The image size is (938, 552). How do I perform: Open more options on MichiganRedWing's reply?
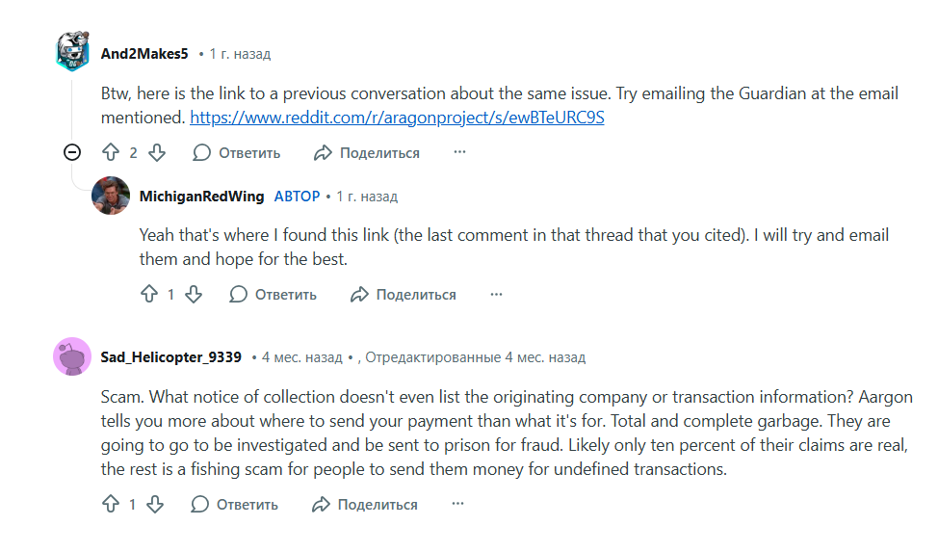[x=496, y=294]
